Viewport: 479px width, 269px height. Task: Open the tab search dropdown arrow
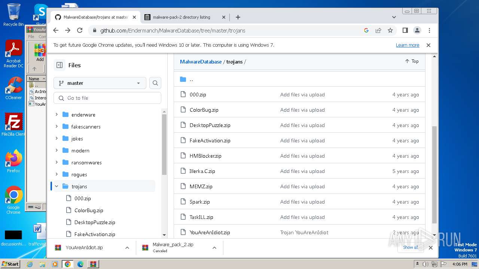pos(394,17)
